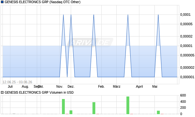
Task: Click the gray legend square beside Volumen in USD
Action: (x=2, y=92)
